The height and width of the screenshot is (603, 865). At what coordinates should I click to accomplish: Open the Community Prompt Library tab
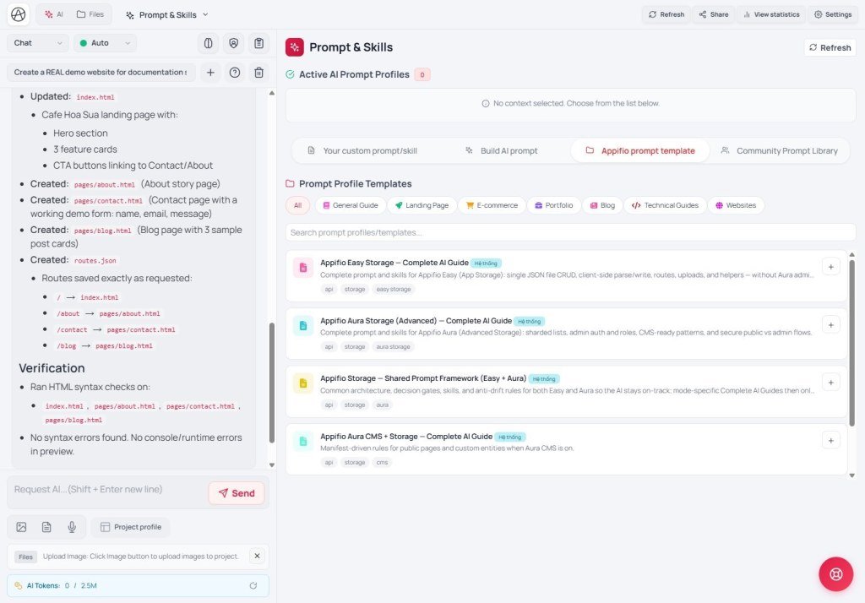[779, 150]
